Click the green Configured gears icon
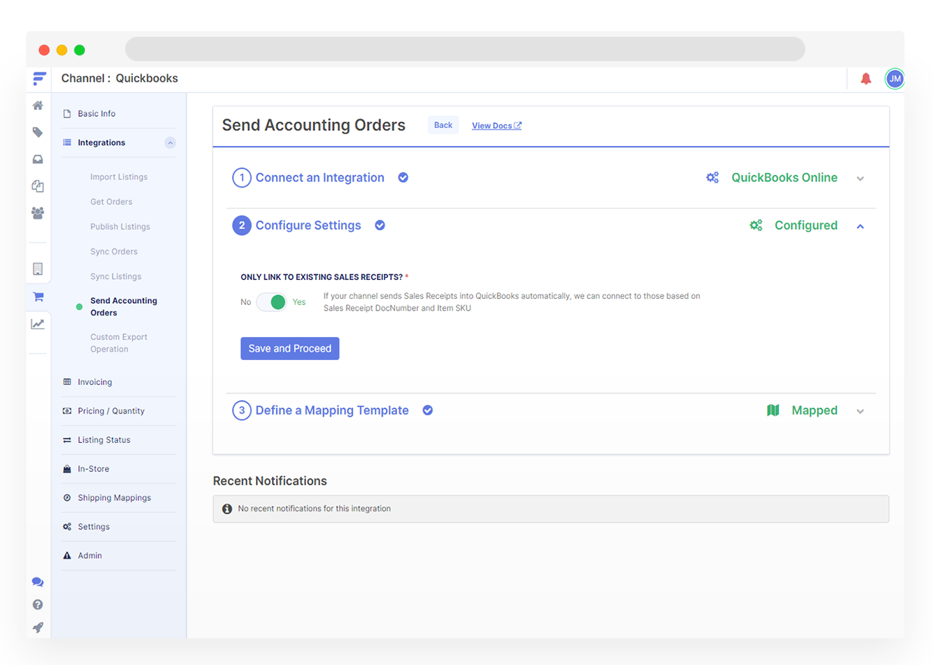 [x=756, y=225]
